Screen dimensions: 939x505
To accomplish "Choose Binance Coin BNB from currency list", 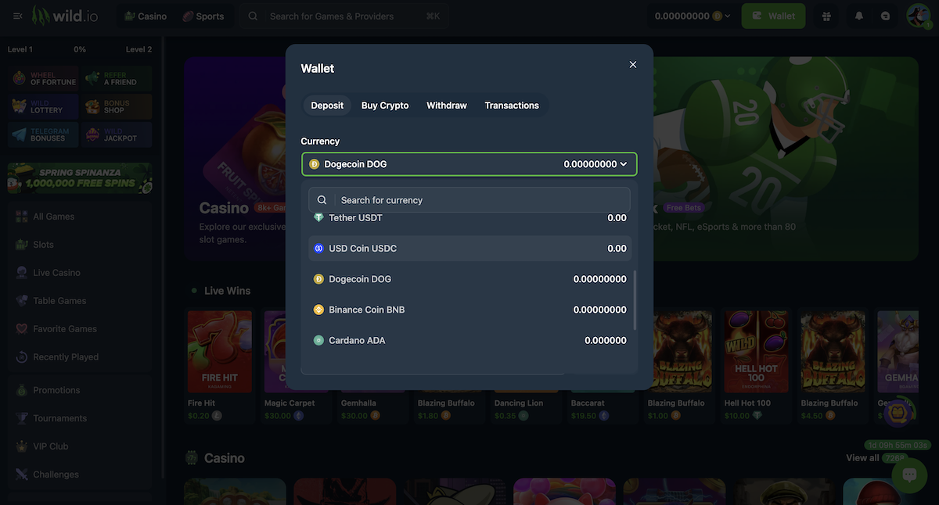I will [x=469, y=310].
